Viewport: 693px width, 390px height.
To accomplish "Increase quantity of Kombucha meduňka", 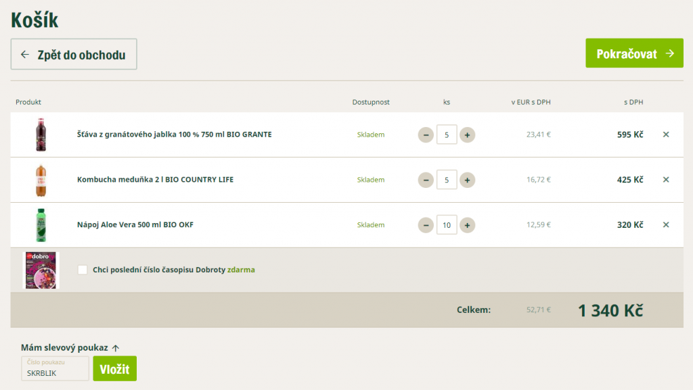I will point(467,180).
